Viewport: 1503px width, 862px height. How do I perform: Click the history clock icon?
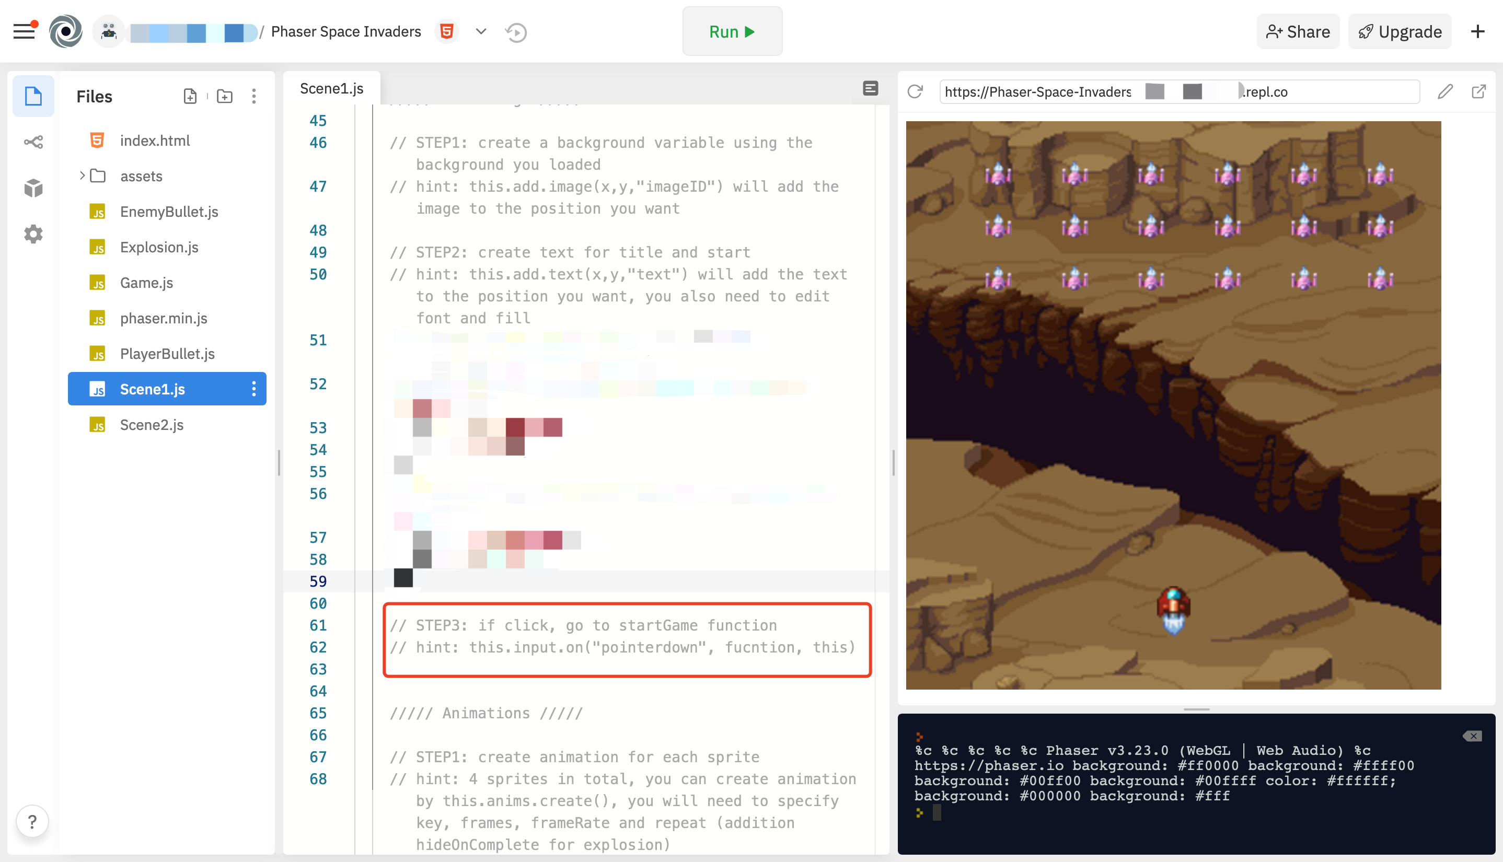pos(516,32)
